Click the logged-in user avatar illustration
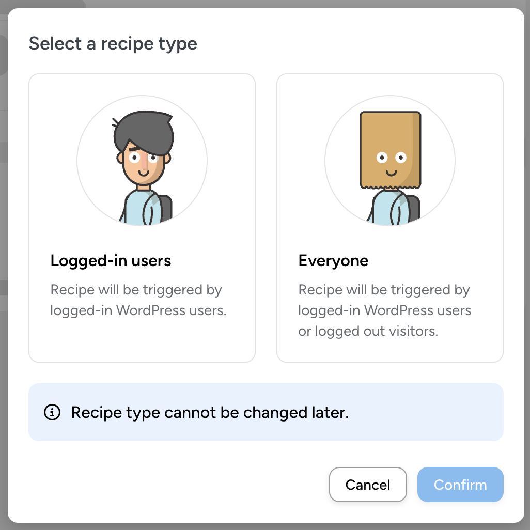This screenshot has height=530, width=530. 142,161
